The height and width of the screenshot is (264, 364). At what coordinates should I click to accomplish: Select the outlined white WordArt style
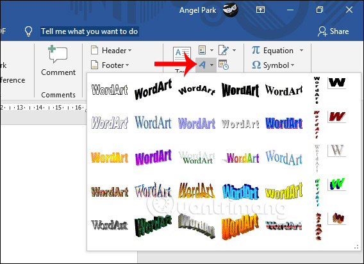click(x=110, y=90)
